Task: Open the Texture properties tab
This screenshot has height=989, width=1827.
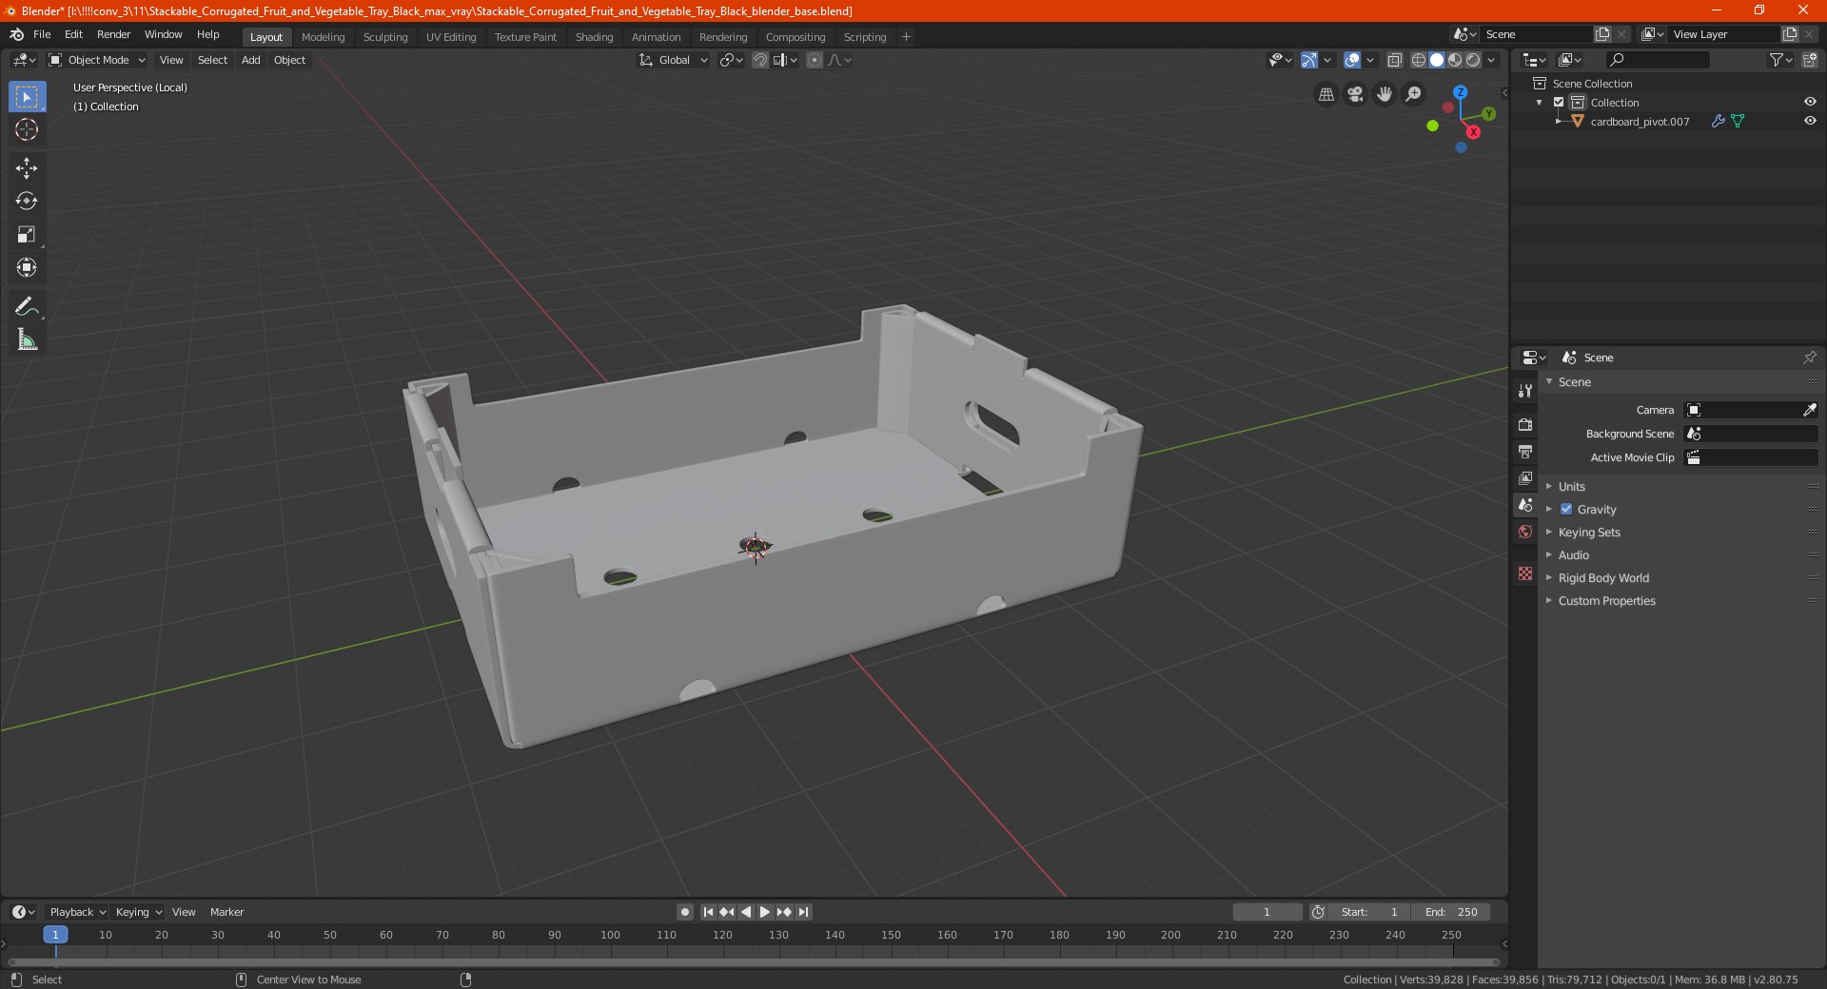Action: [1525, 573]
